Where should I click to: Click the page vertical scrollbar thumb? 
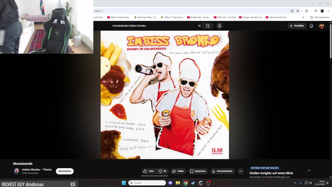click(331, 42)
